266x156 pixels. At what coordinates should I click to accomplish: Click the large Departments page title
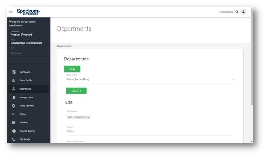74,29
